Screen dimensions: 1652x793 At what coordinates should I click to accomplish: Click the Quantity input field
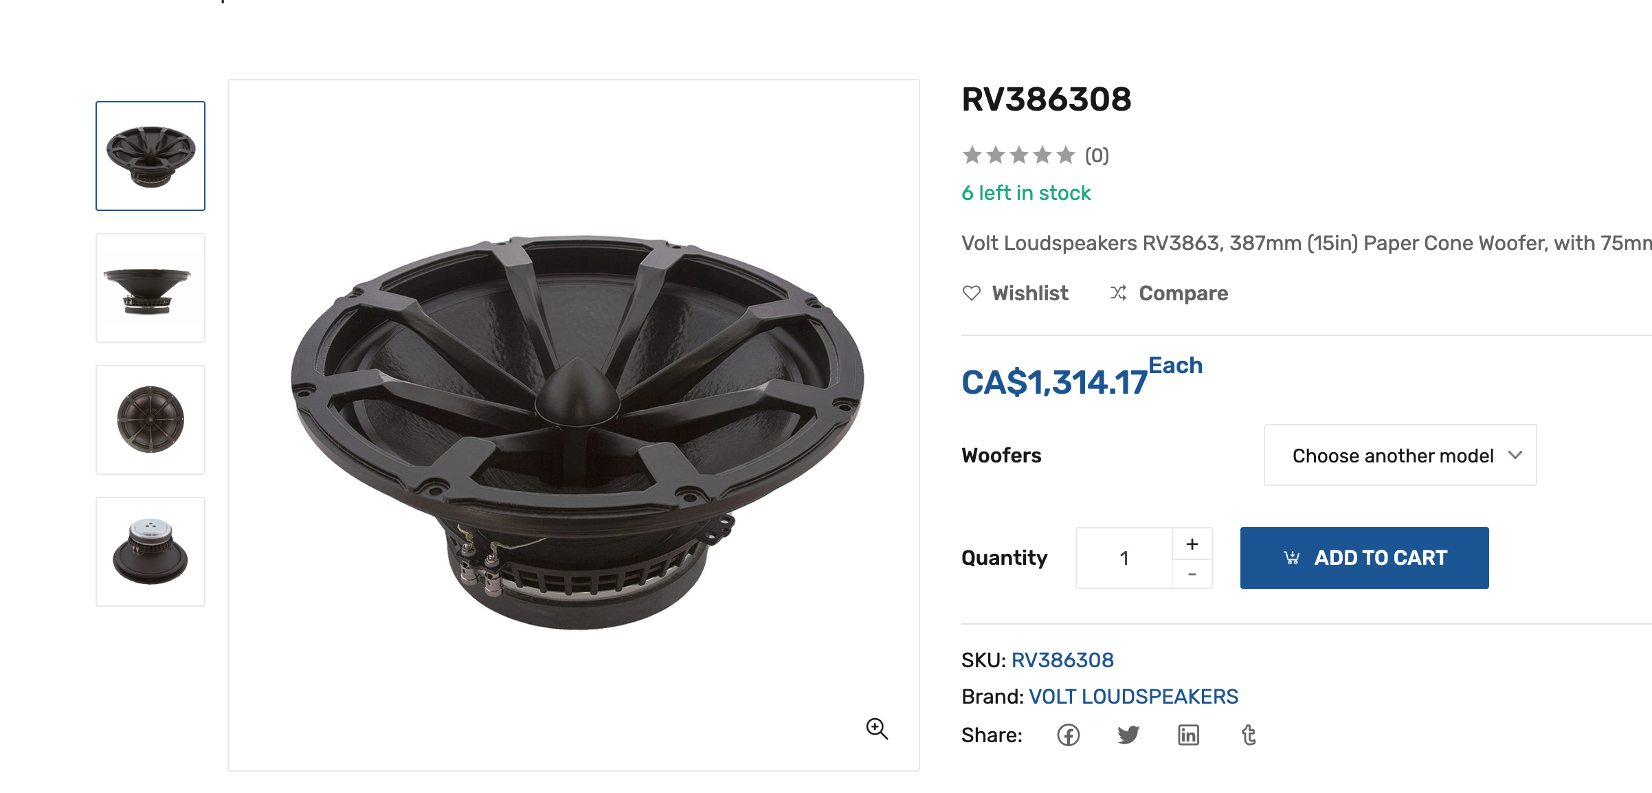1124,558
